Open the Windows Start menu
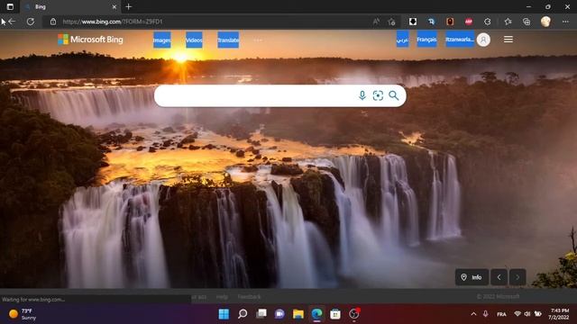Screen dimensions: 577x324 click(x=224, y=314)
